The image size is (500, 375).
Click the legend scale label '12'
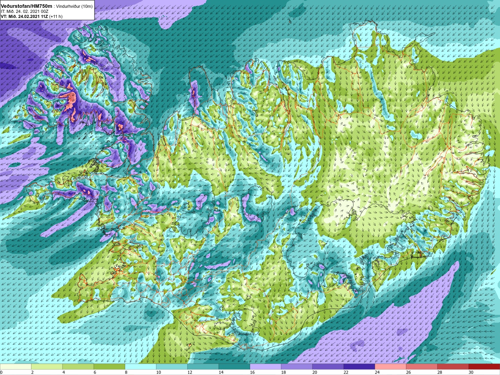tap(189, 373)
